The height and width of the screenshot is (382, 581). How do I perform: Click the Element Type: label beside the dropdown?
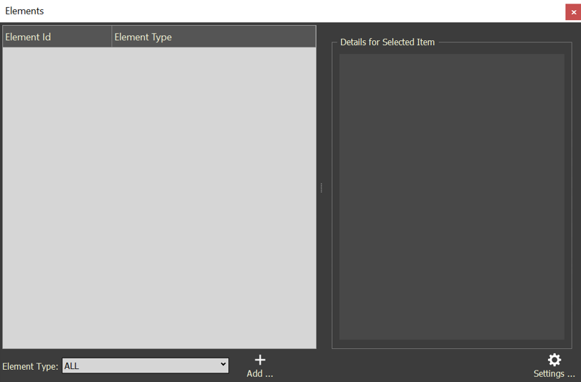click(30, 366)
